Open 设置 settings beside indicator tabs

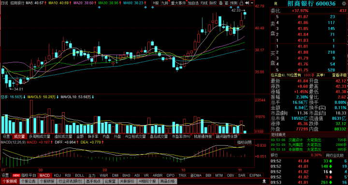coord(5,175)
